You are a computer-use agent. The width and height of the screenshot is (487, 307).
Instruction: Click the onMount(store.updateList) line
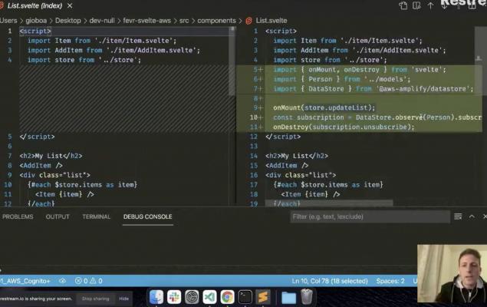click(324, 107)
